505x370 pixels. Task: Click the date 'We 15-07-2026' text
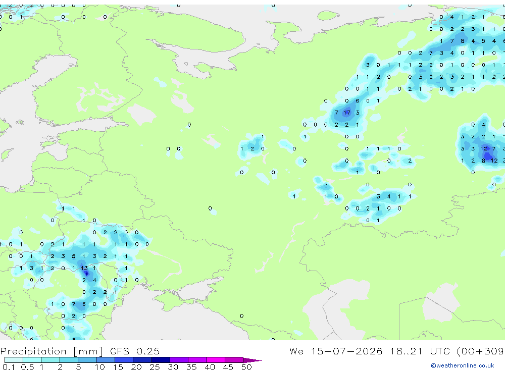click(336, 351)
